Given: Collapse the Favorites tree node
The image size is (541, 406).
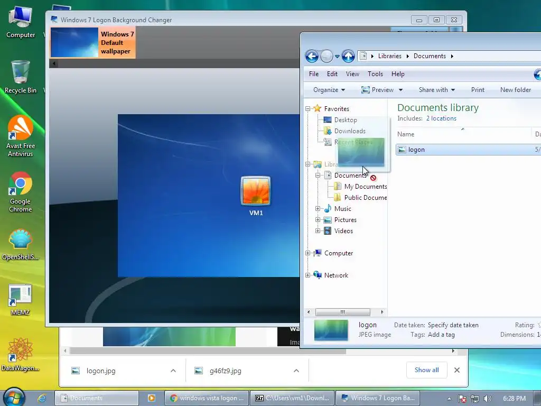Looking at the screenshot, I should [308, 109].
